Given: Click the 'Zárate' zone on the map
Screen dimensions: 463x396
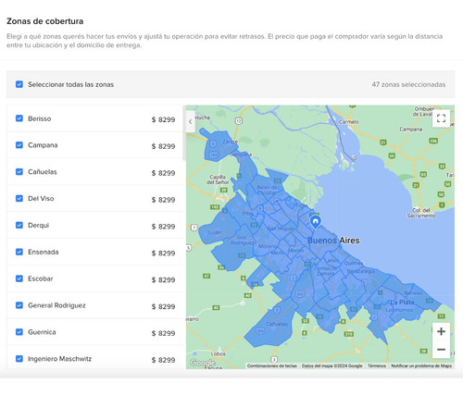Looking at the screenshot, I should coord(231,142).
